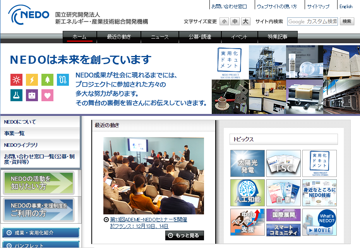Select the 公募・調達 navigation tab
Image resolution: width=360 pixels, height=248 pixels.
(200, 37)
